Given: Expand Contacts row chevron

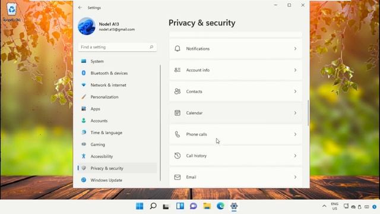Looking at the screenshot, I should click(x=295, y=91).
